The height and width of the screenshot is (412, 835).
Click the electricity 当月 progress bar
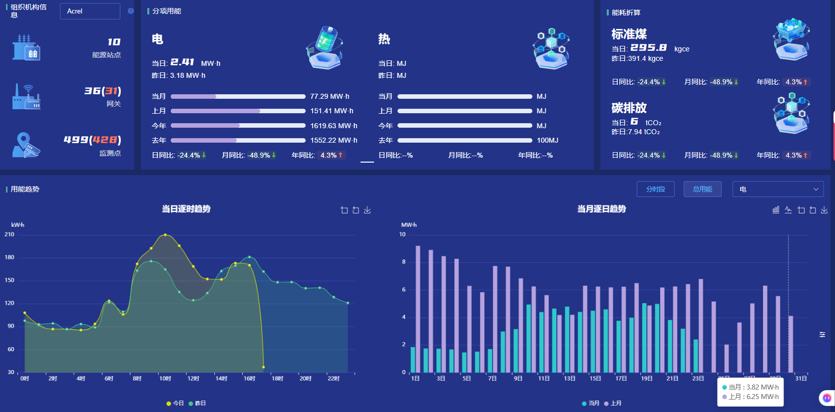(x=238, y=96)
